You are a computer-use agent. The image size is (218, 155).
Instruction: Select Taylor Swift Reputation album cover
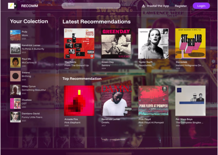153,44
